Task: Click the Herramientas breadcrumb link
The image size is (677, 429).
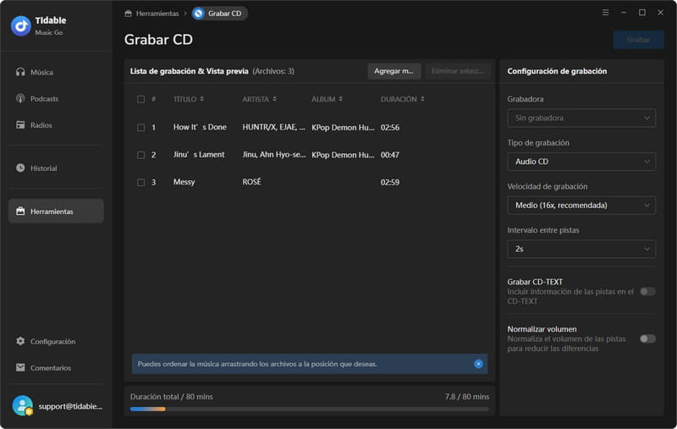Action: click(x=157, y=14)
